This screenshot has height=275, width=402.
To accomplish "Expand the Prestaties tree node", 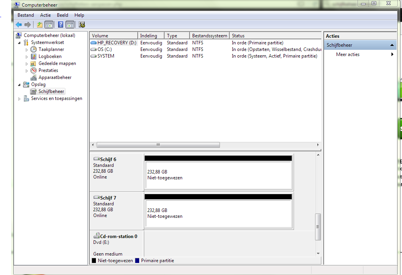I will click(27, 71).
